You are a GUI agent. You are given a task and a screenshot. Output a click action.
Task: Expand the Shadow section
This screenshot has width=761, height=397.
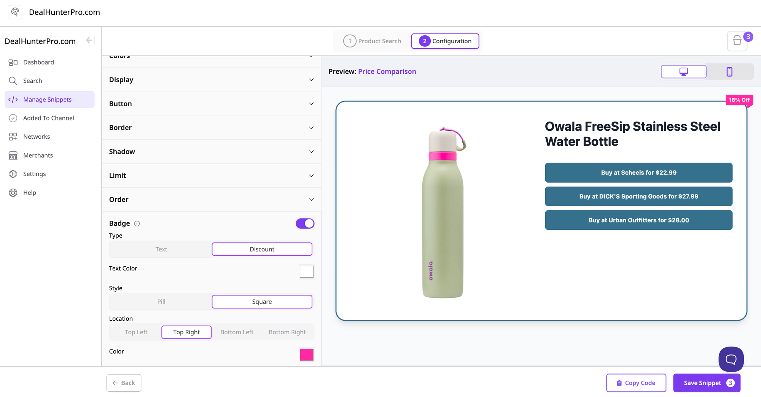tap(212, 152)
